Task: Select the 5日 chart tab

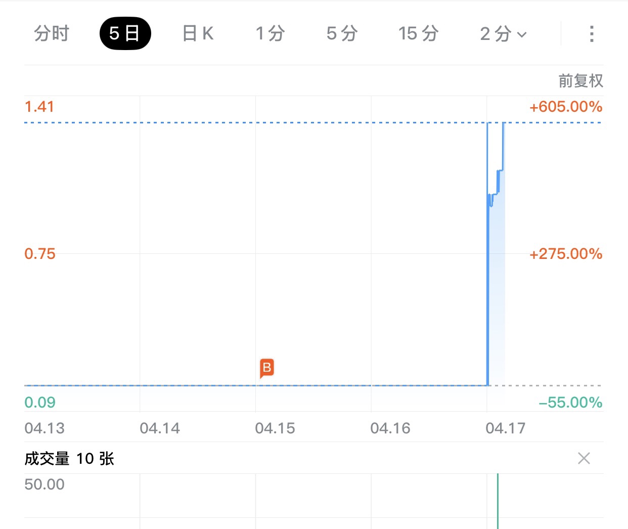Action: tap(125, 34)
